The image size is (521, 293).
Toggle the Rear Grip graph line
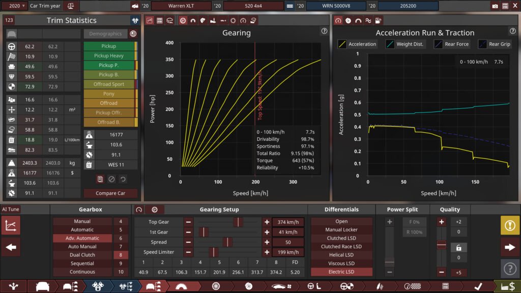(494, 44)
